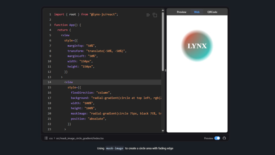Viewport: 275px width, 155px height.
Task: Copy the code using the copy icon
Action: click(155, 15)
